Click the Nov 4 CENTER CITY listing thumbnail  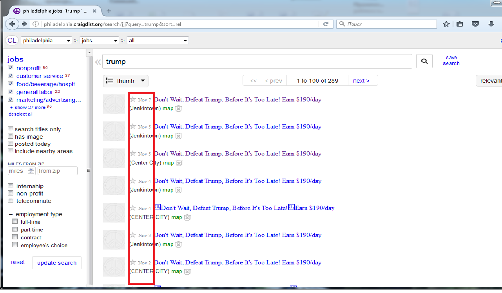click(x=114, y=213)
